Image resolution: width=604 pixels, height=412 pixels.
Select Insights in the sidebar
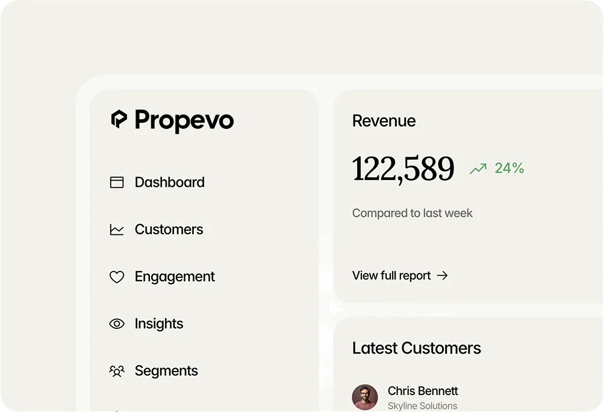click(x=158, y=323)
